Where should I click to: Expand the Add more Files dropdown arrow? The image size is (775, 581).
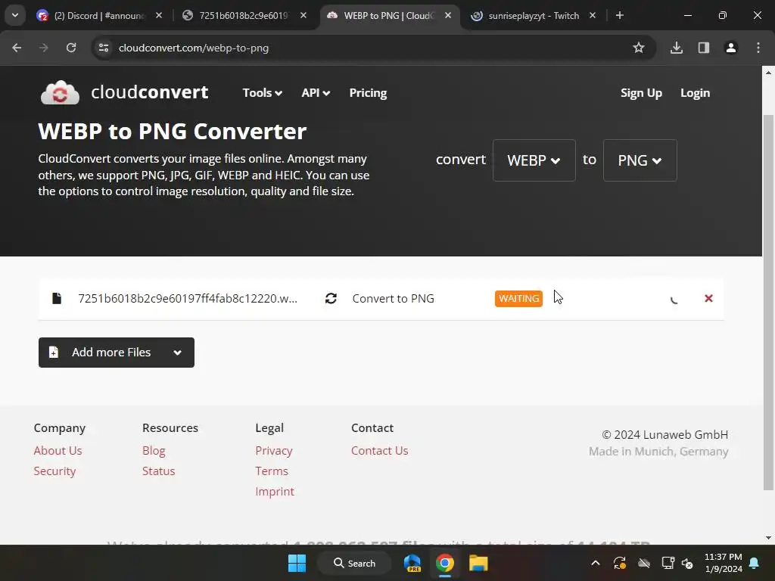click(177, 353)
